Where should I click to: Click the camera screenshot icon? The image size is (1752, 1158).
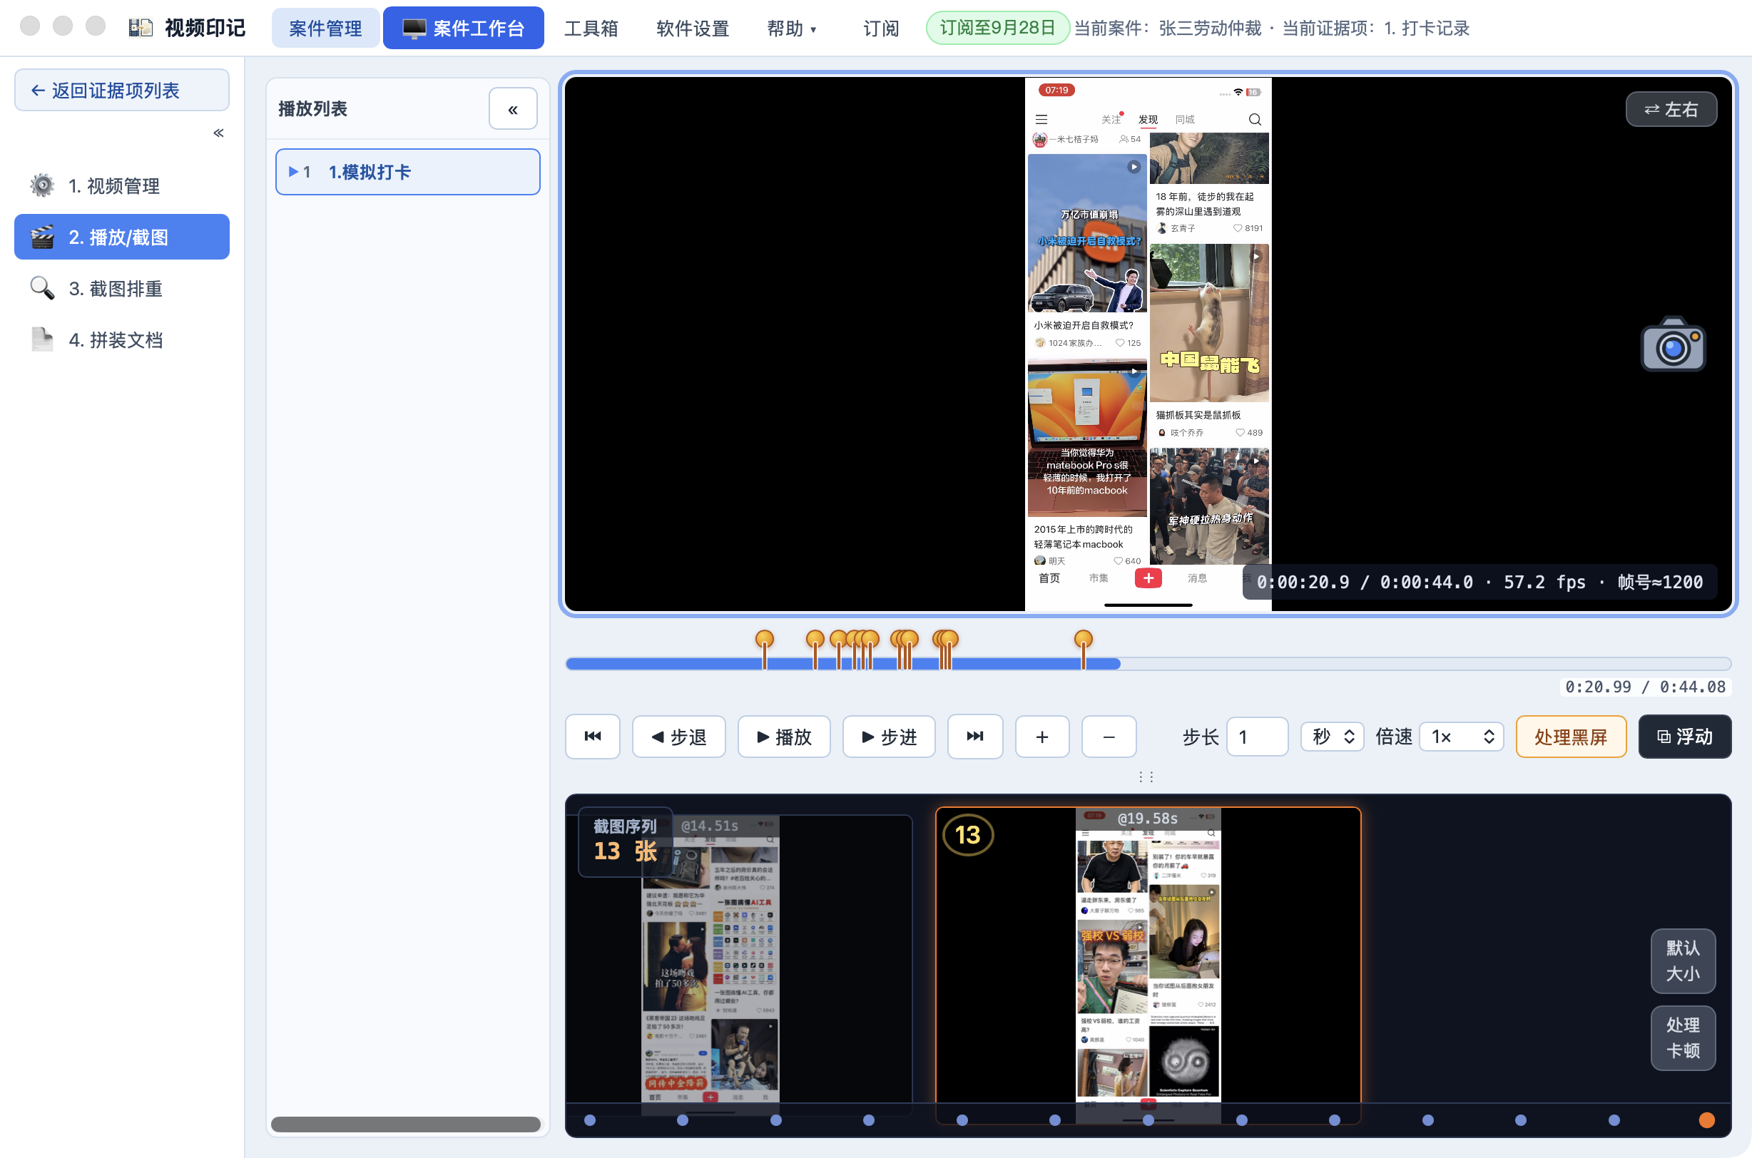pos(1673,344)
